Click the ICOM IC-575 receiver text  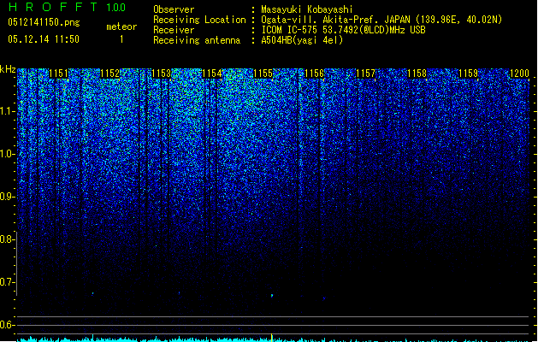[343, 30]
